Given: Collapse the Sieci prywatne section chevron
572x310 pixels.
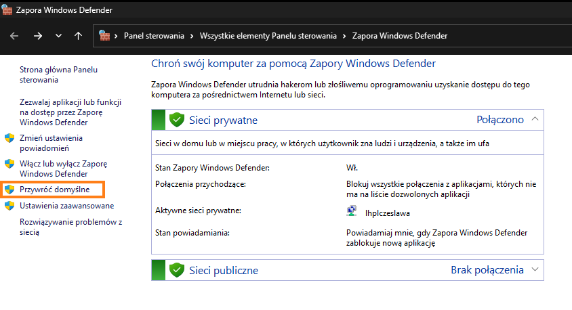Looking at the screenshot, I should [x=535, y=119].
